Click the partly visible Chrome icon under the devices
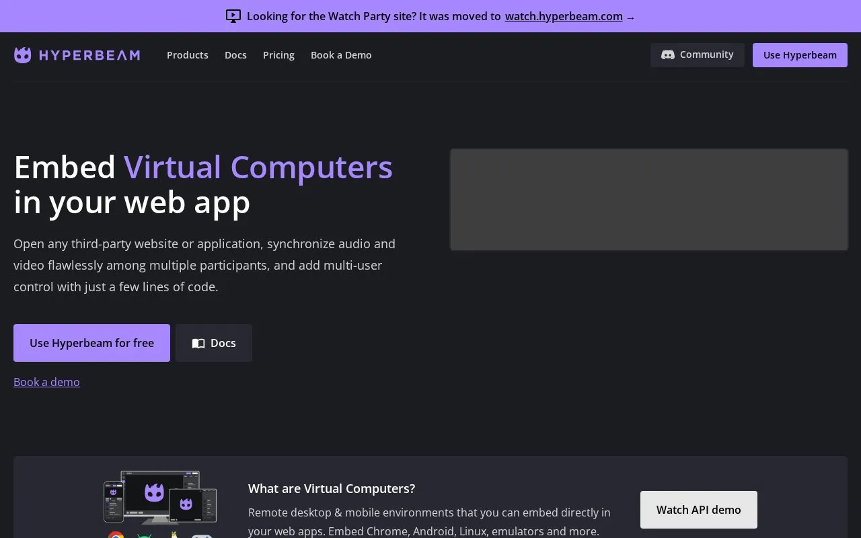861x538 pixels. click(x=116, y=535)
